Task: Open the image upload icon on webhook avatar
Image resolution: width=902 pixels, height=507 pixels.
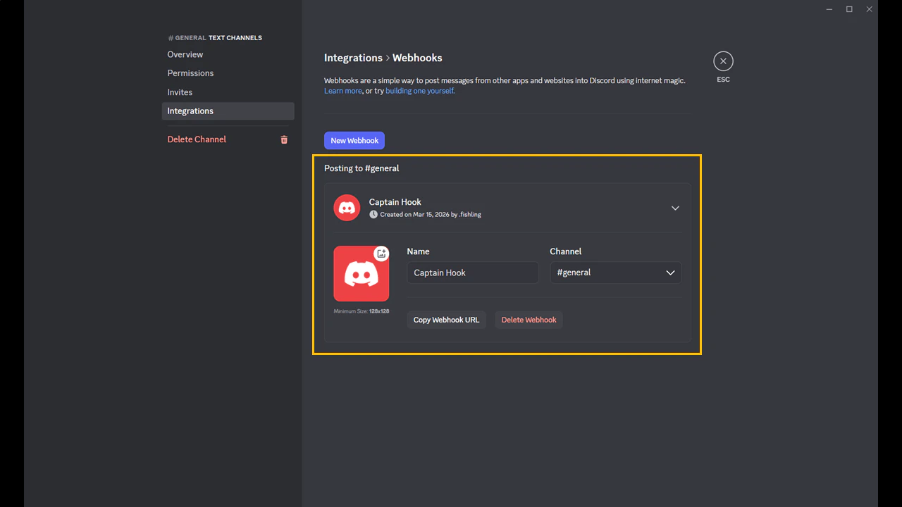Action: click(381, 254)
